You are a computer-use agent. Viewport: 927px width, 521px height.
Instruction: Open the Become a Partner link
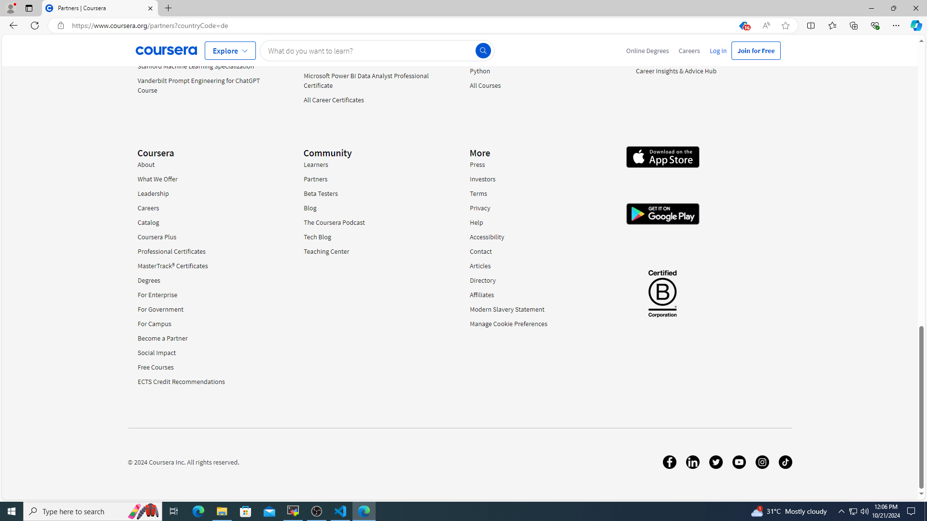click(162, 338)
